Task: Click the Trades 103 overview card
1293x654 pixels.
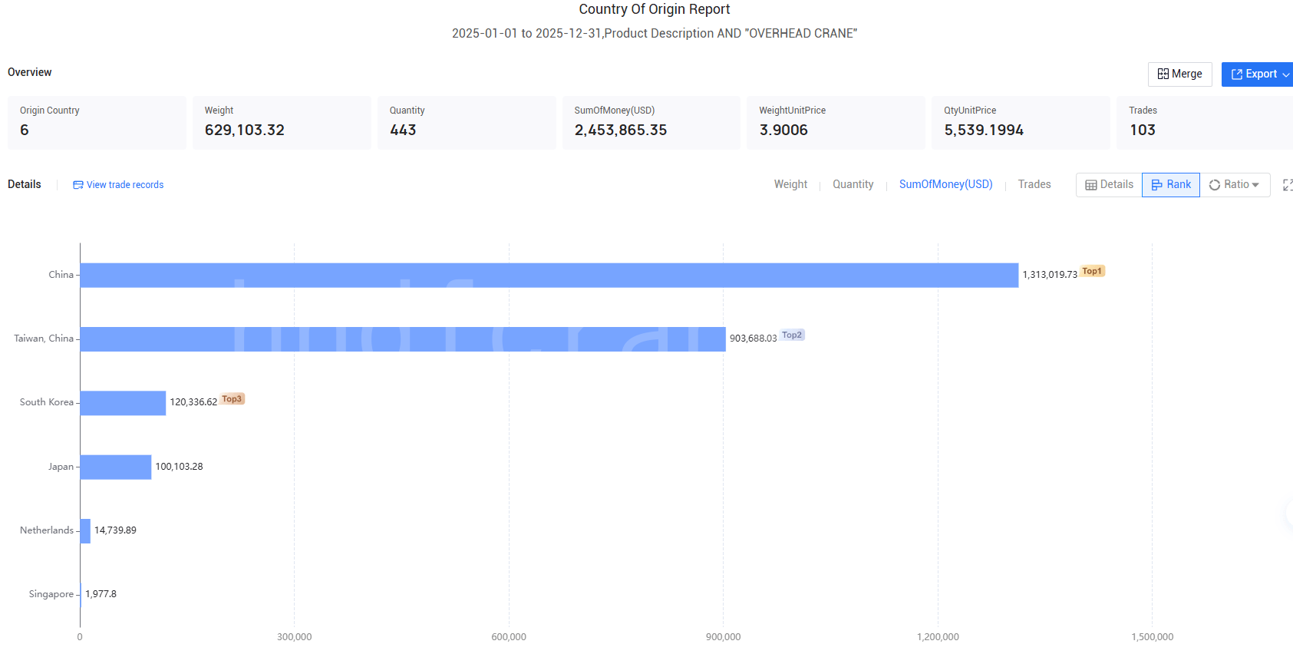Action: coord(1205,123)
